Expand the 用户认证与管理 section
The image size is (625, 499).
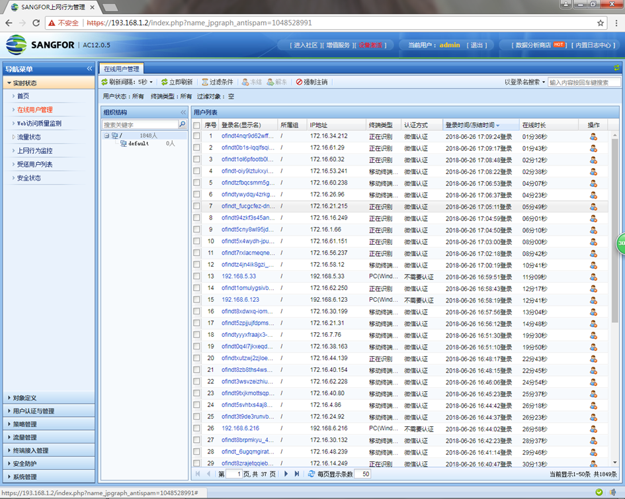tap(49, 411)
